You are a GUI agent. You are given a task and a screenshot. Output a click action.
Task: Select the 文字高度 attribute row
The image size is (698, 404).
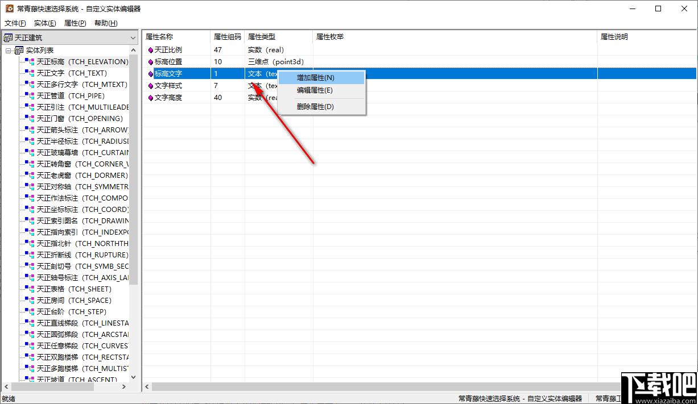pyautogui.click(x=420, y=98)
